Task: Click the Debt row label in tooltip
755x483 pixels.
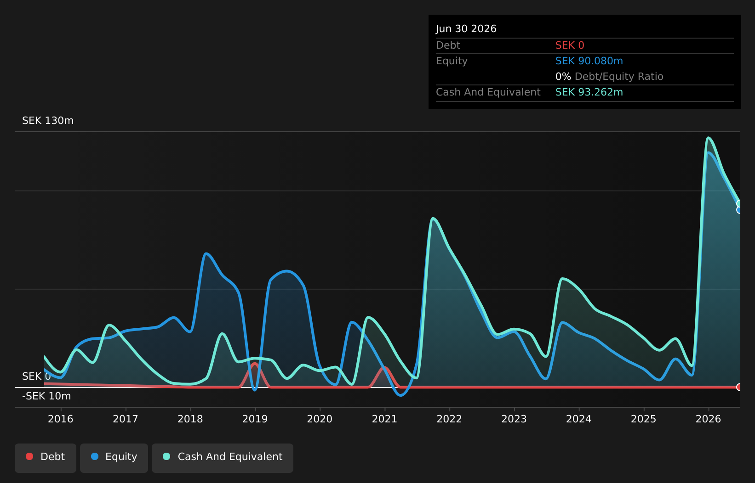Action: tap(448, 45)
